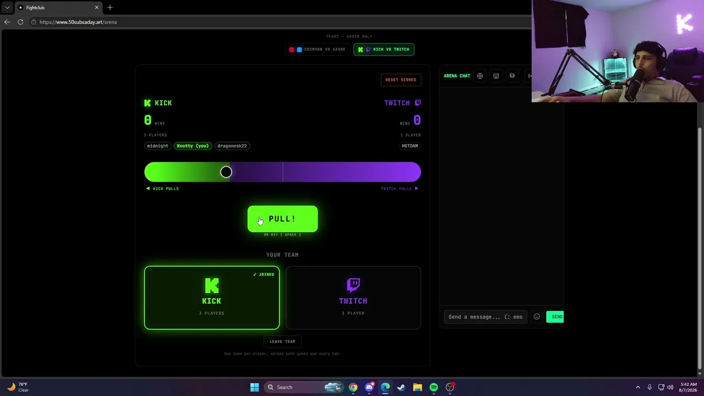Viewport: 704px width, 396px height.
Task: Click the Twitch logo beside the TWITCH score
Action: coord(418,103)
